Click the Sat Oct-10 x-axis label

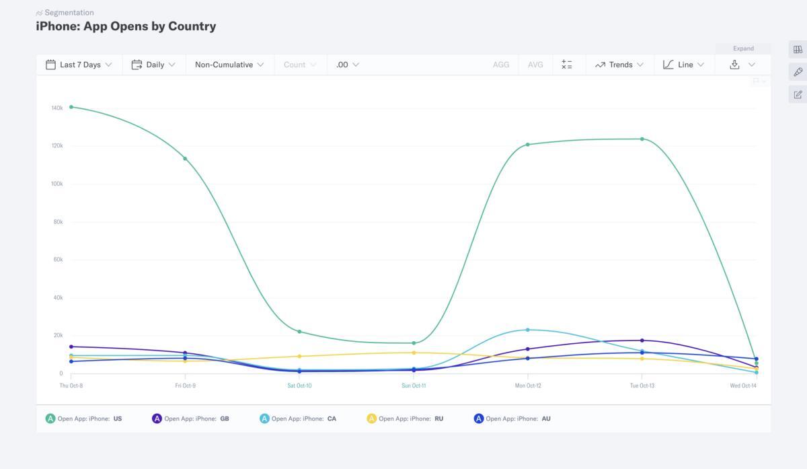click(299, 386)
